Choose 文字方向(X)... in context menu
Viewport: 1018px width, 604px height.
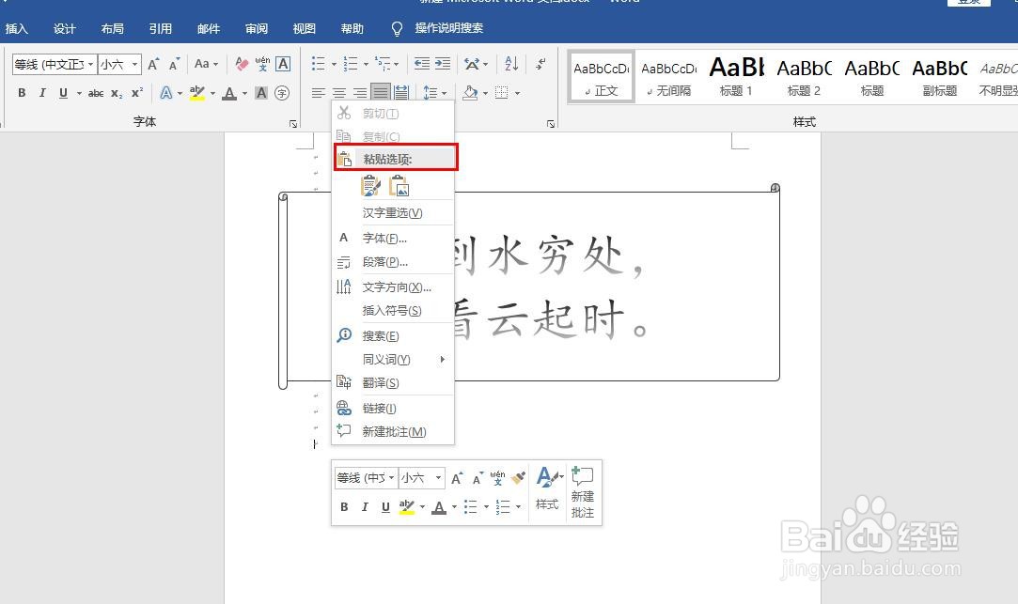click(x=393, y=287)
